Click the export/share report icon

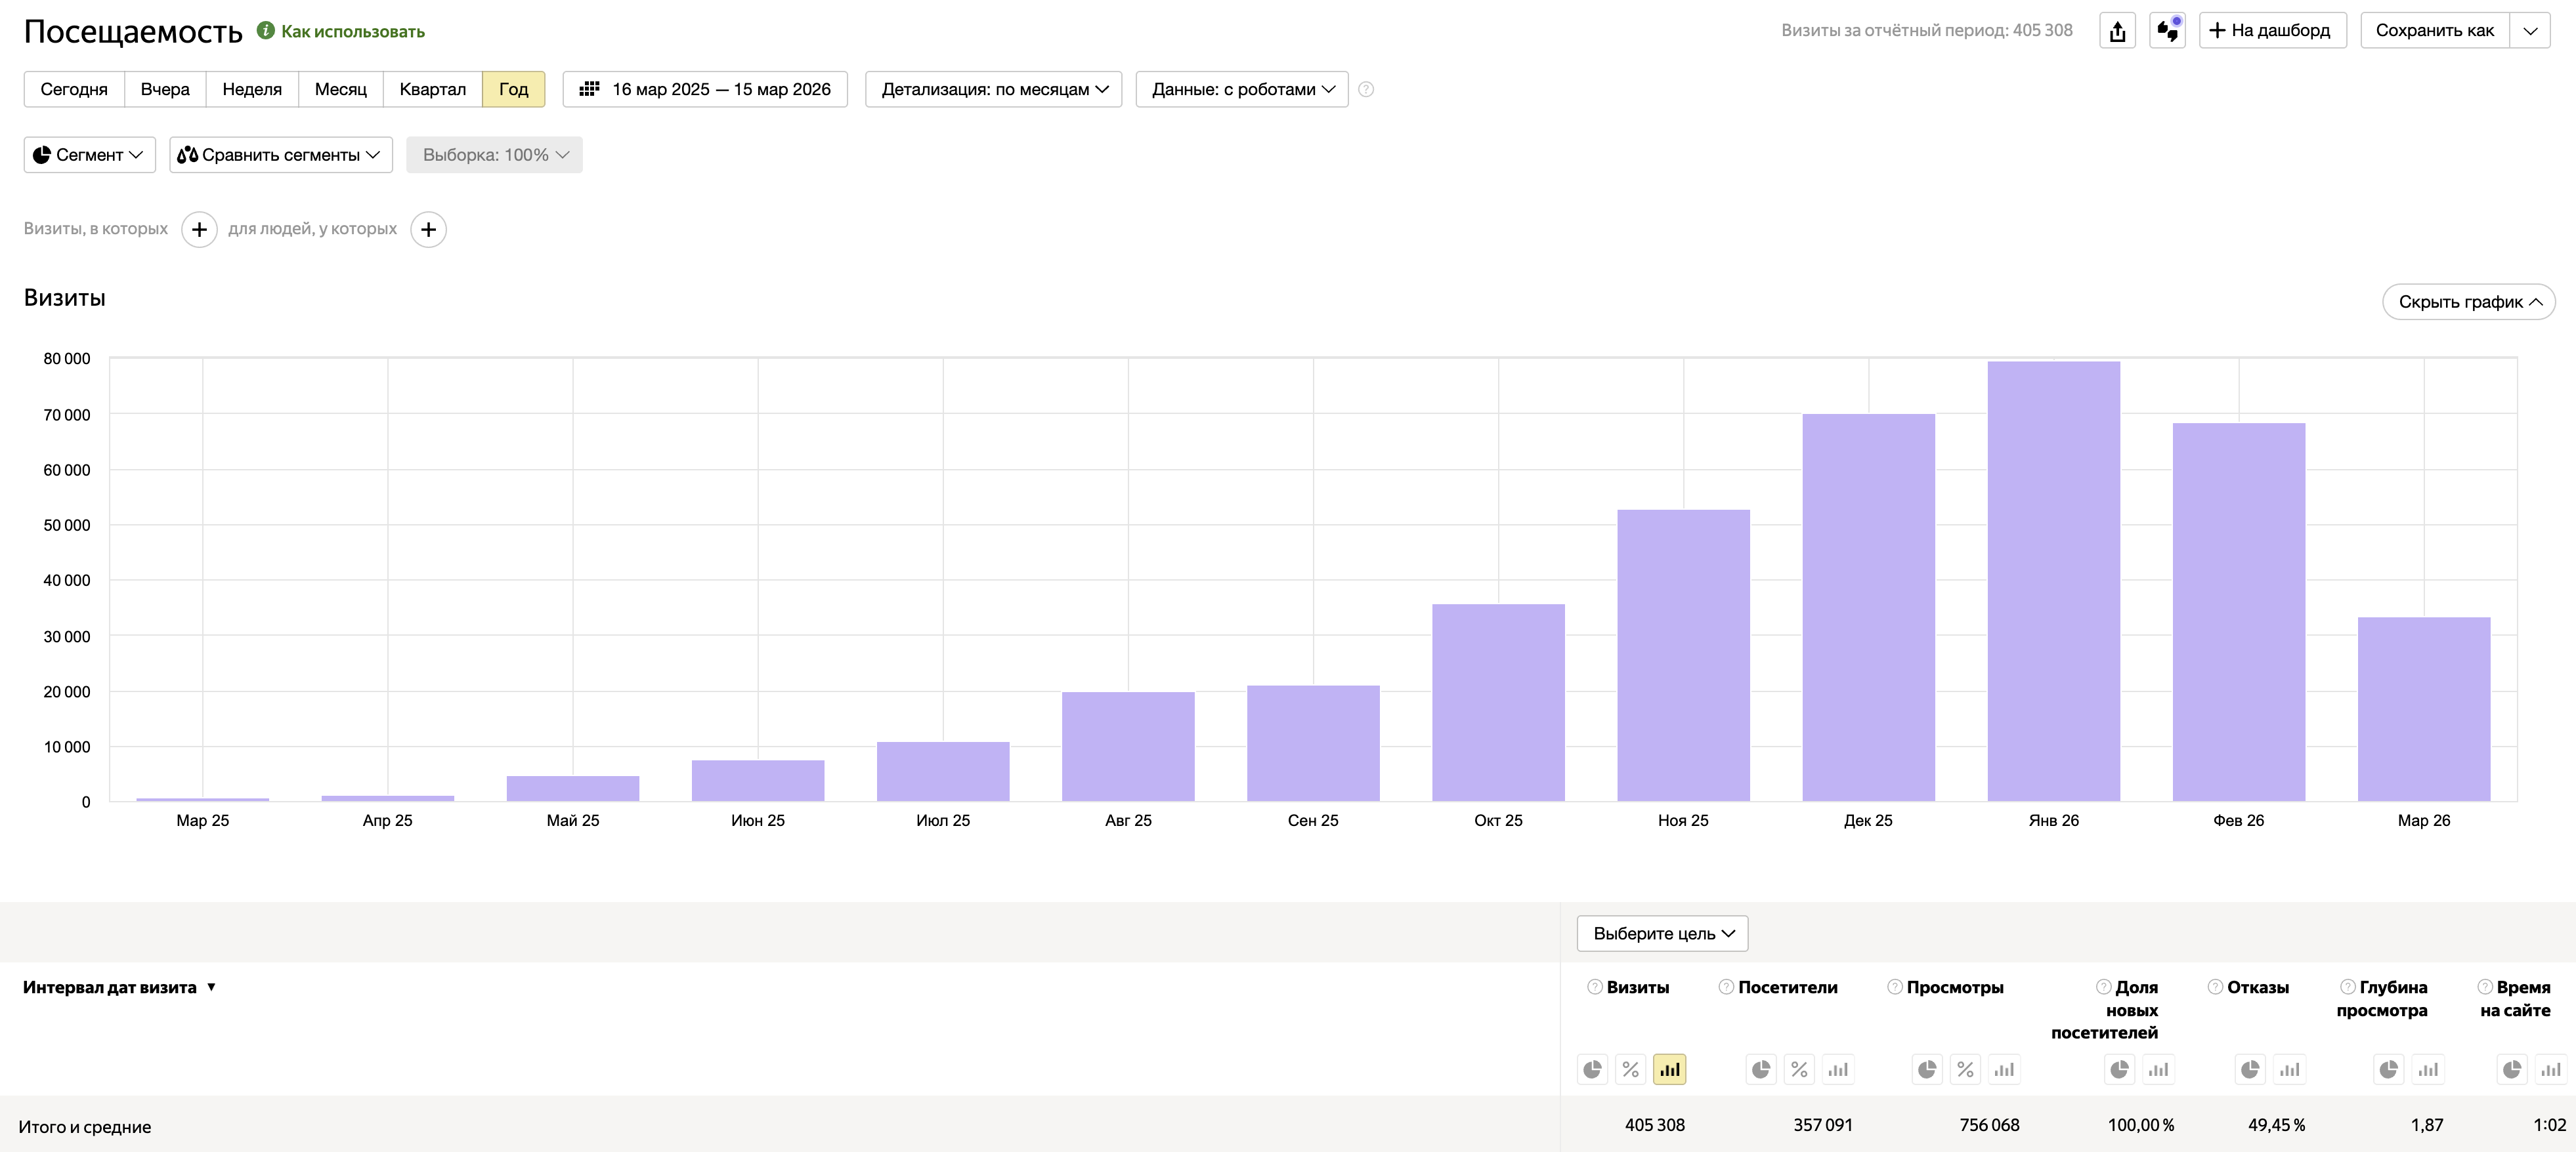(2117, 31)
